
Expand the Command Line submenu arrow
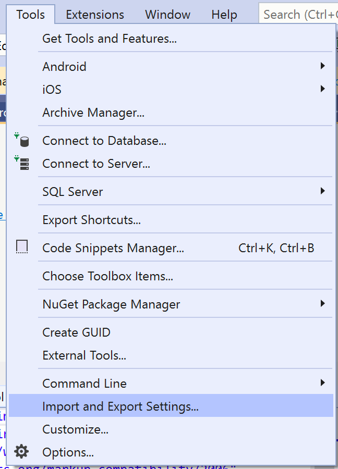pos(322,383)
